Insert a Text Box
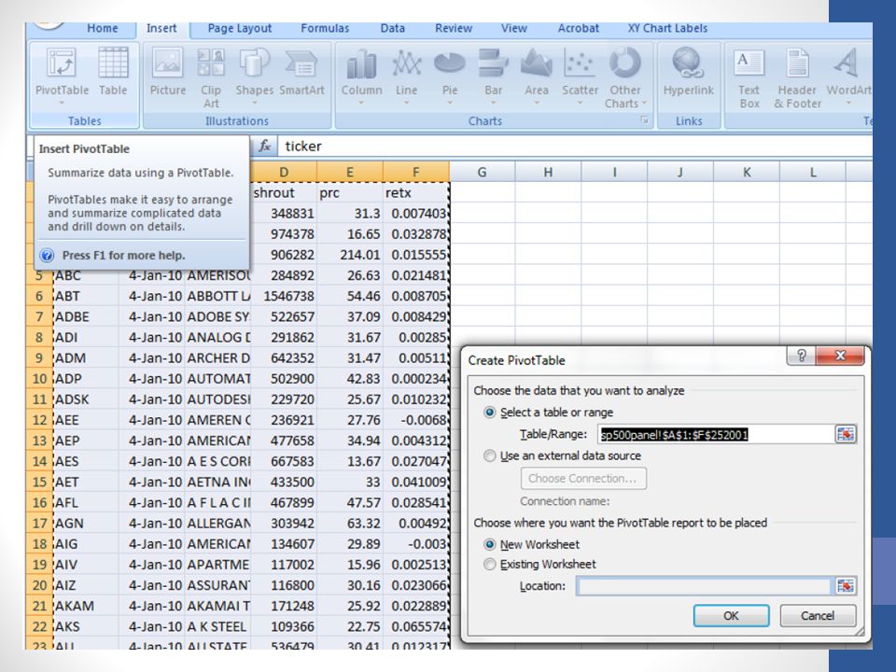Image resolution: width=896 pixels, height=672 pixels. point(749,78)
